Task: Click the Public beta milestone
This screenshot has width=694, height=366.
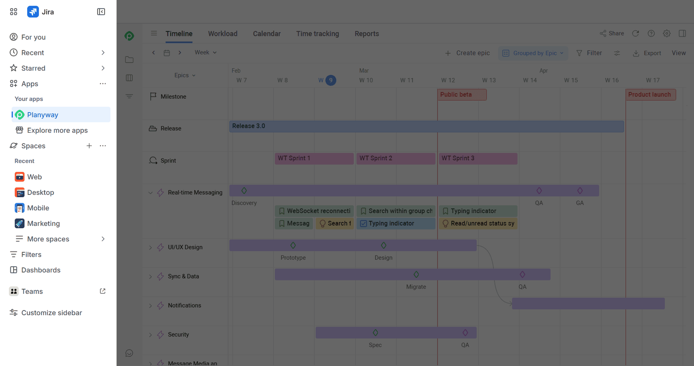Action: (x=462, y=95)
